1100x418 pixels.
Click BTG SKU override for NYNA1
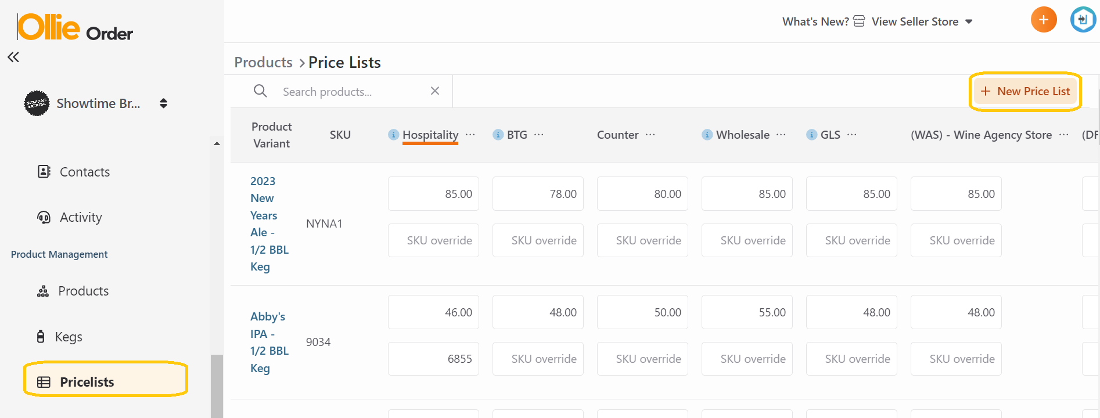pos(538,240)
